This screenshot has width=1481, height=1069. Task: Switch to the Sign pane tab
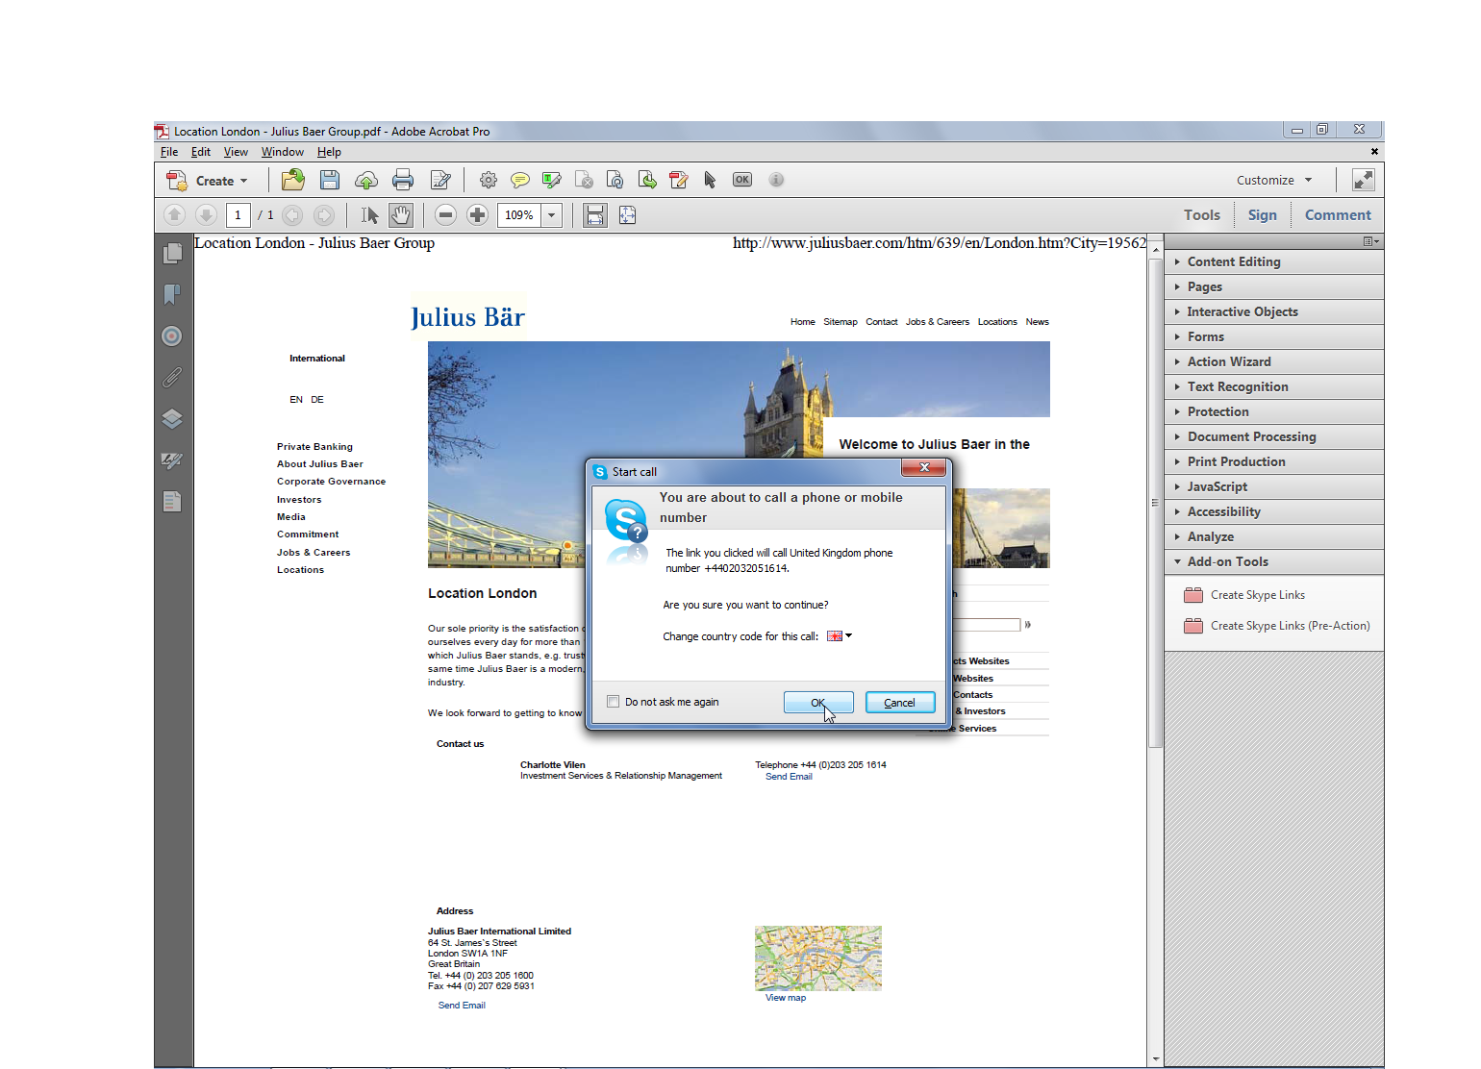point(1262,215)
